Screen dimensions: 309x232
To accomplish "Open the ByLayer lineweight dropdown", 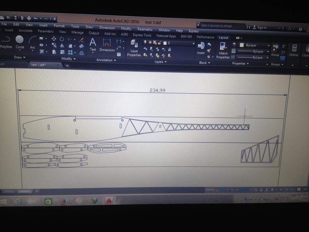I will click(x=253, y=51).
